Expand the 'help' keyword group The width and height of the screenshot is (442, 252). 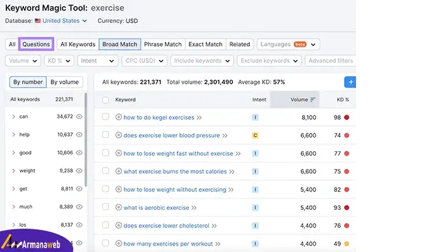(x=13, y=135)
